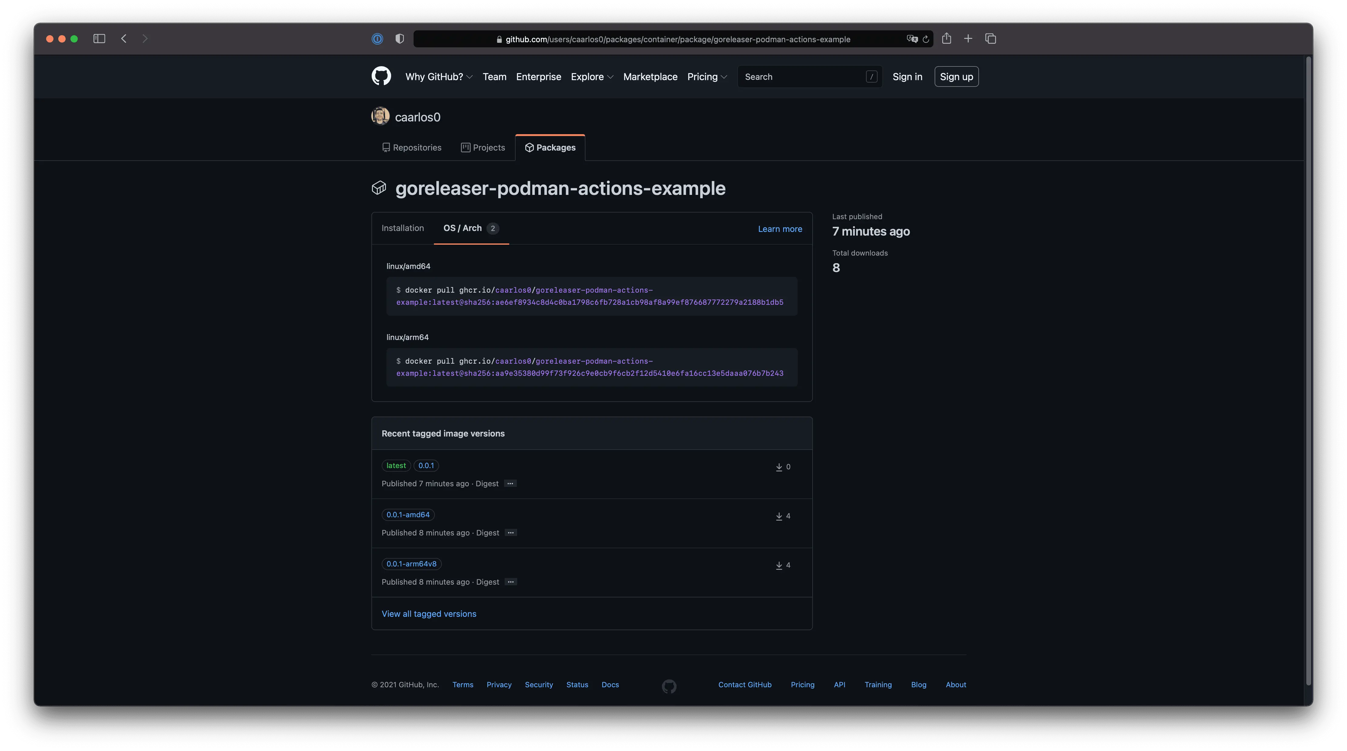
Task: Open the Learn more link
Action: (780, 229)
